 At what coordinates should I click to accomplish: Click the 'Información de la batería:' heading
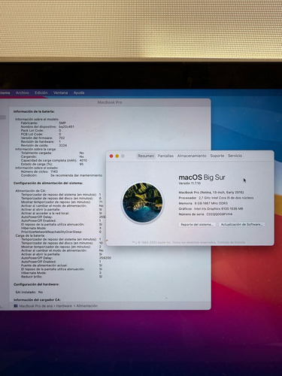tap(34, 111)
